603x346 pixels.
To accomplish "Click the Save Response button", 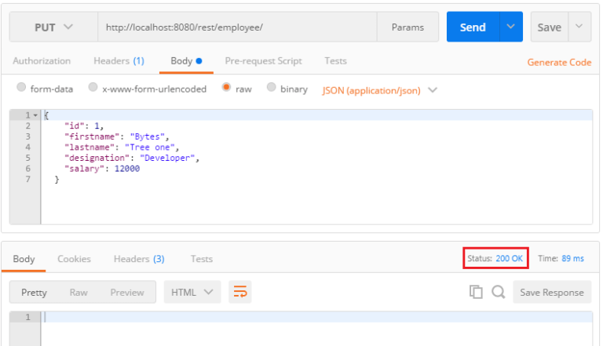I will pos(552,292).
